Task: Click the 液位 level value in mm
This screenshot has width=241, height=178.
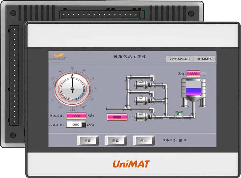Action: 193,73
